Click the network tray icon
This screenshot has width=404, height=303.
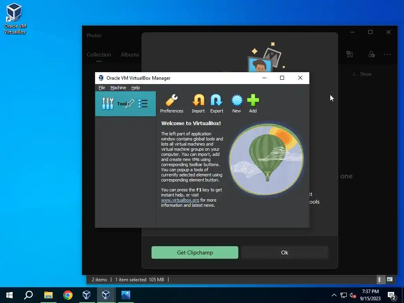(344, 295)
